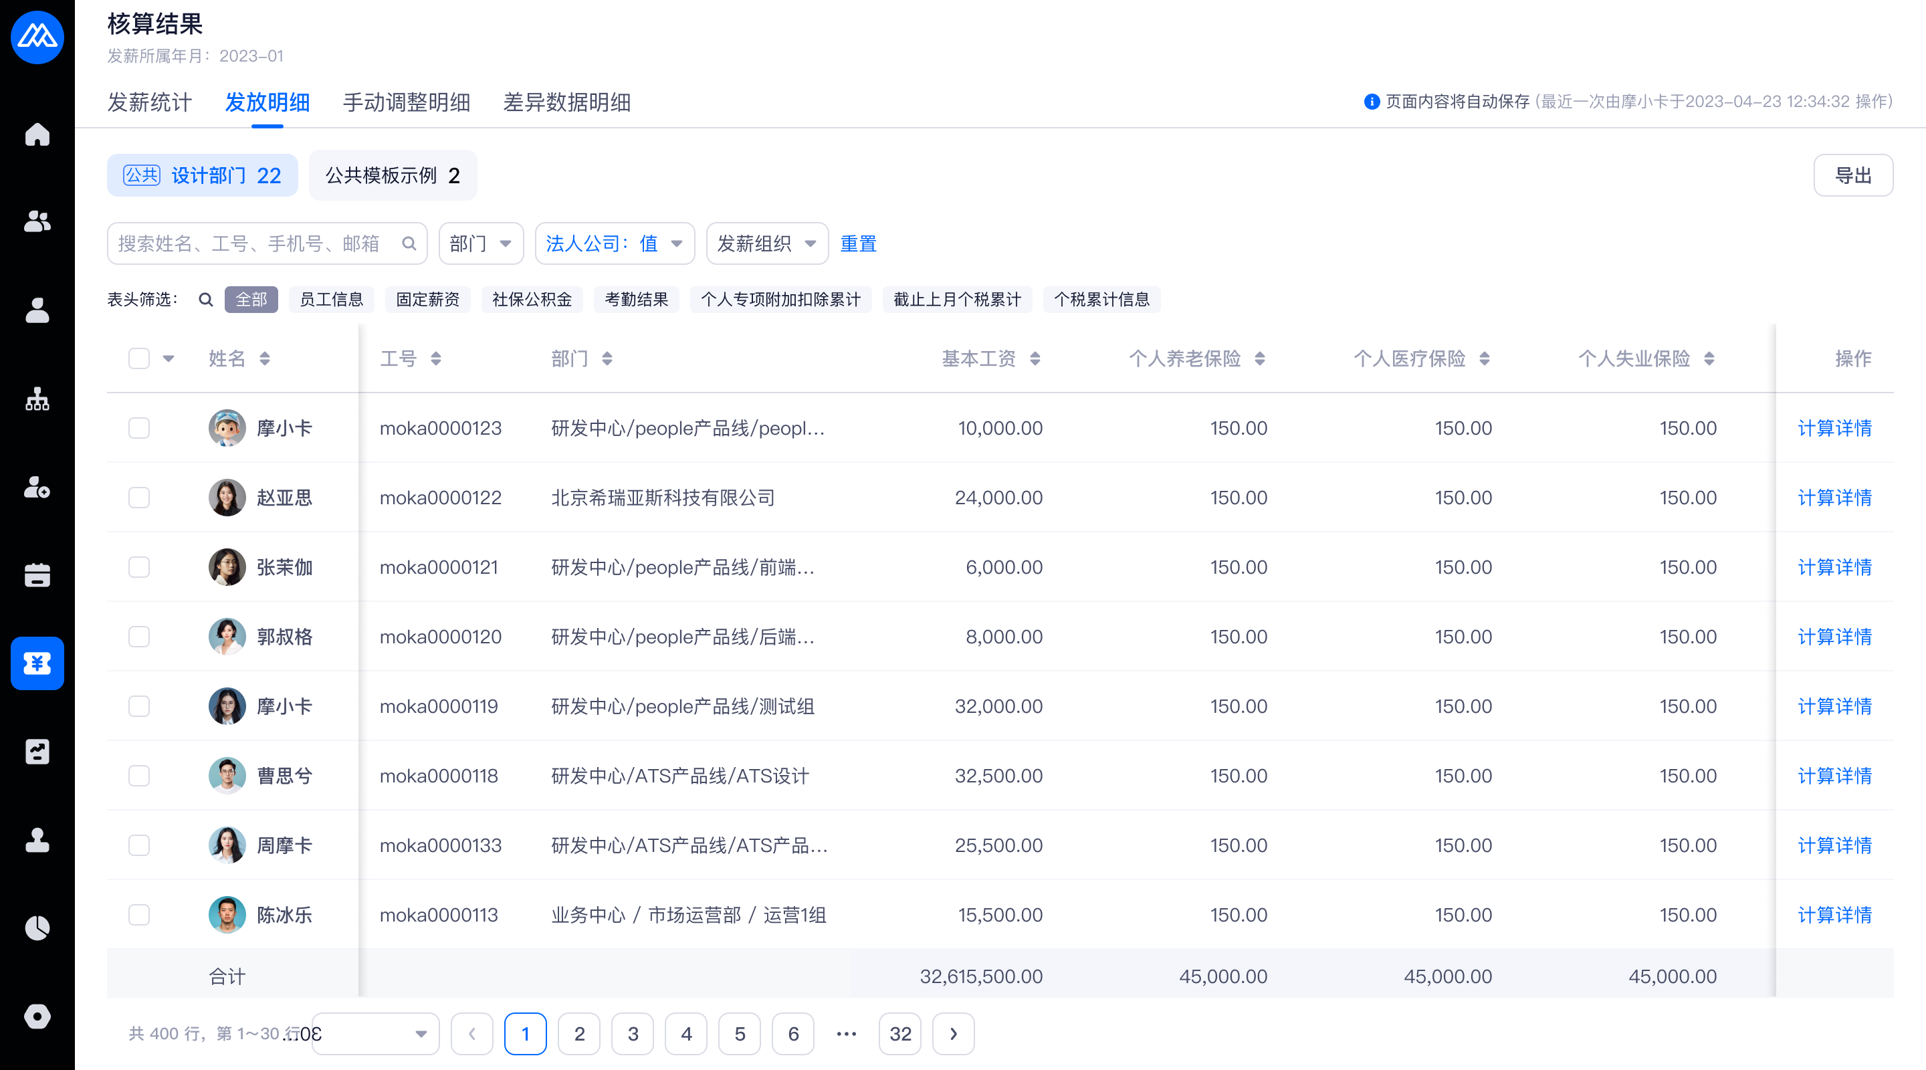Check the checkbox for 赵亚思 row
1926x1070 pixels.
139,498
